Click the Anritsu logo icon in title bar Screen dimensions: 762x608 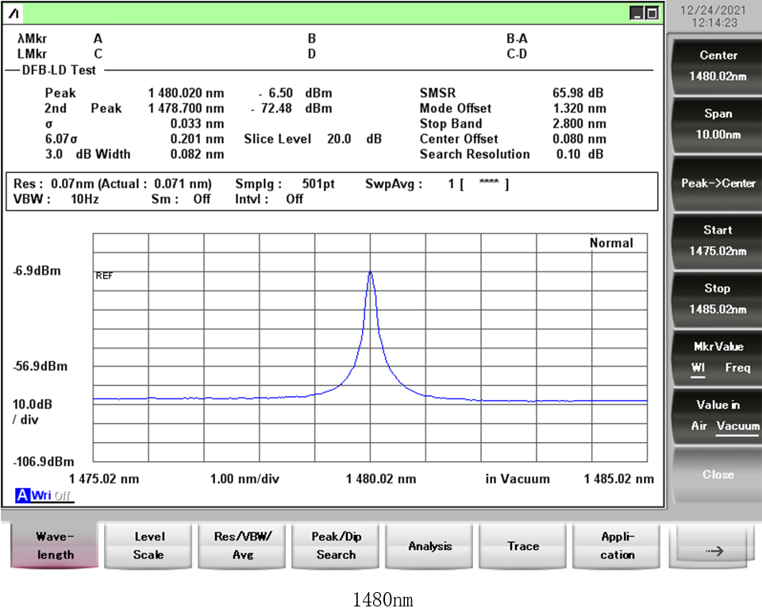(x=14, y=13)
